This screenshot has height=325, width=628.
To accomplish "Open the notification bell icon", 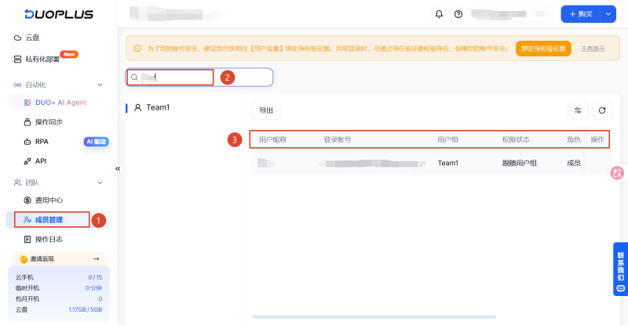I will pos(439,14).
